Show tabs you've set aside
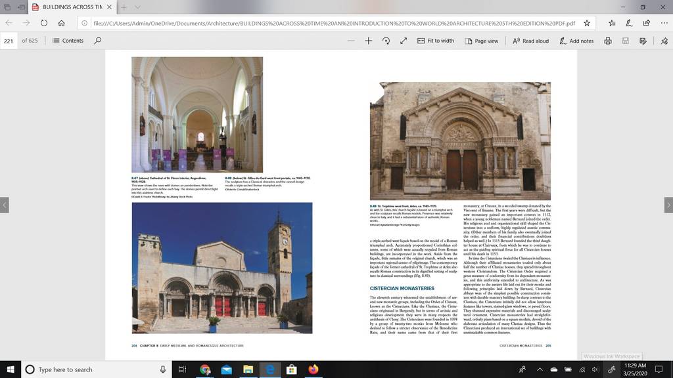The height and width of the screenshot is (378, 673). (x=7, y=7)
